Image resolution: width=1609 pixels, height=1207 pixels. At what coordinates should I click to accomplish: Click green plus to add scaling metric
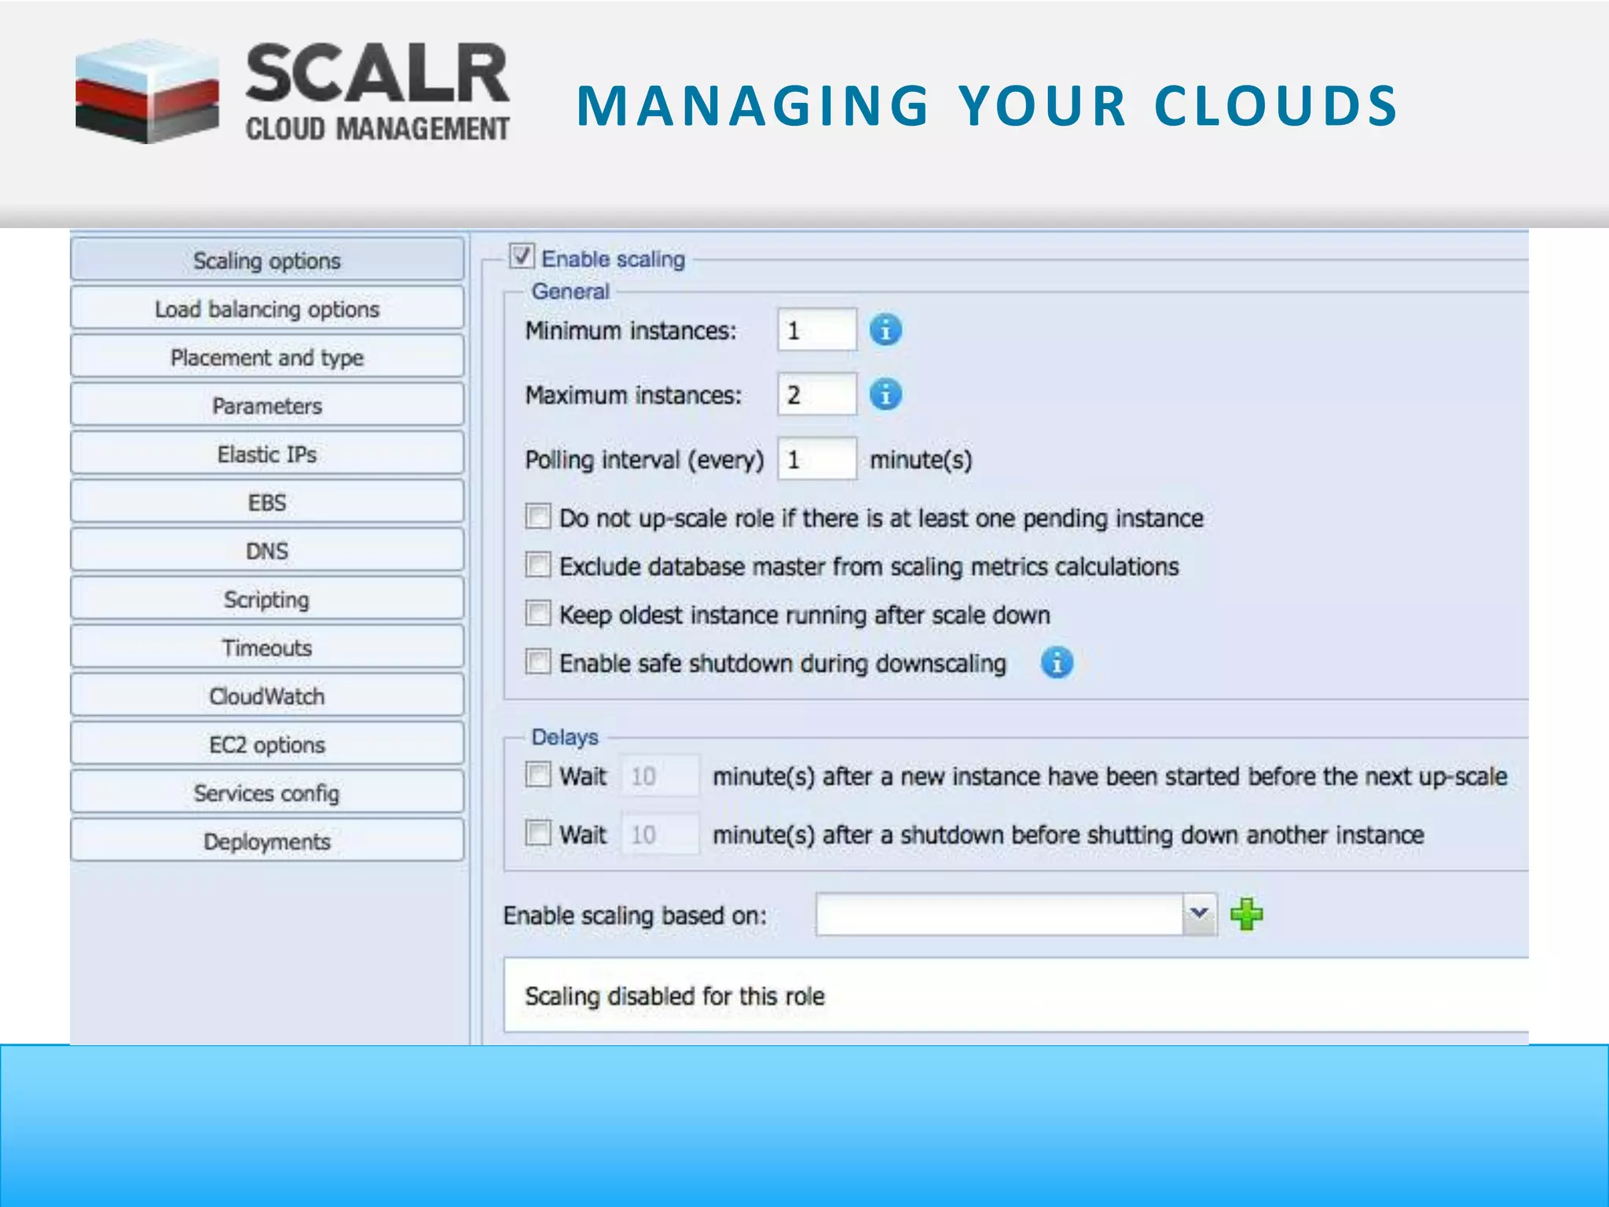pyautogui.click(x=1246, y=915)
